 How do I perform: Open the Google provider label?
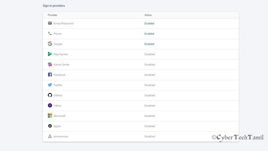(58, 44)
